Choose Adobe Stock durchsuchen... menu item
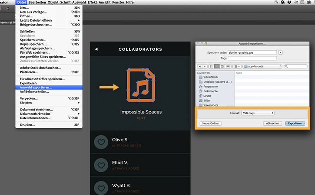This screenshot has height=195, width=315. click(x=49, y=68)
